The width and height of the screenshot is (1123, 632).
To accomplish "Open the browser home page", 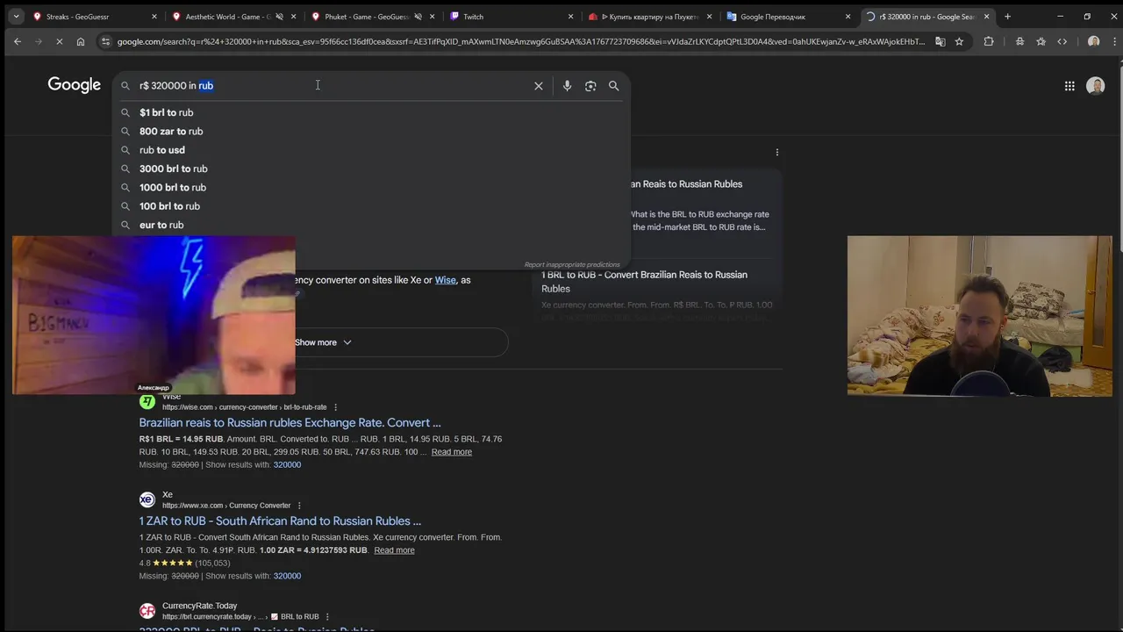I will tap(81, 41).
